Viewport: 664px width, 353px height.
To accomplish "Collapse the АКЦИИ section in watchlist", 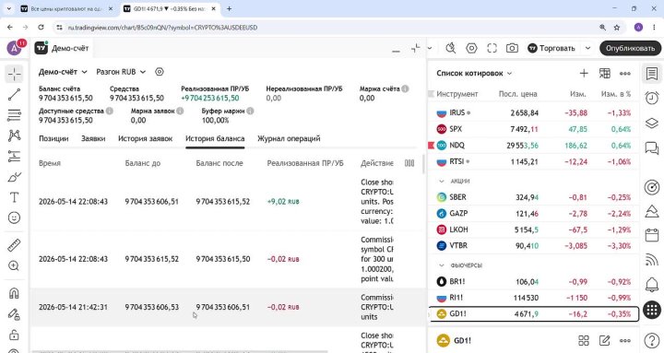I will point(442,182).
